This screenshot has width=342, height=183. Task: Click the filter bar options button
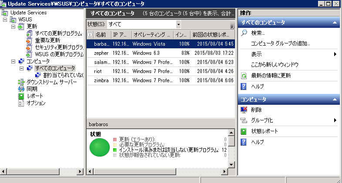coord(232,26)
